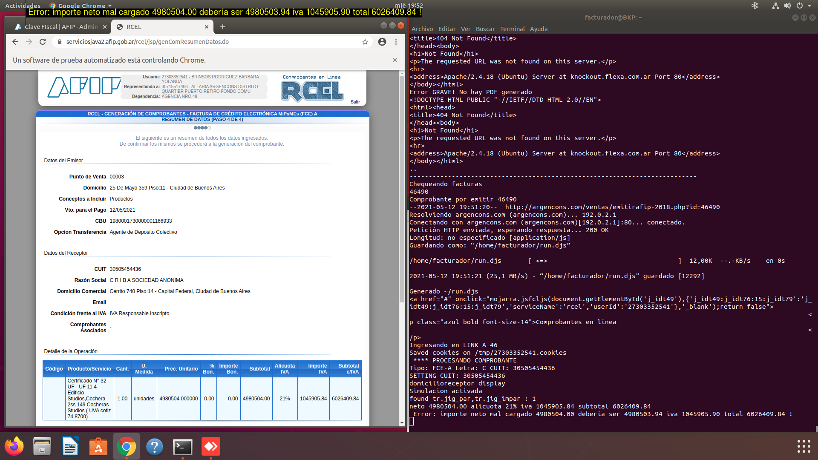Expand the system menu arrow
The height and width of the screenshot is (460, 818).
(809, 6)
